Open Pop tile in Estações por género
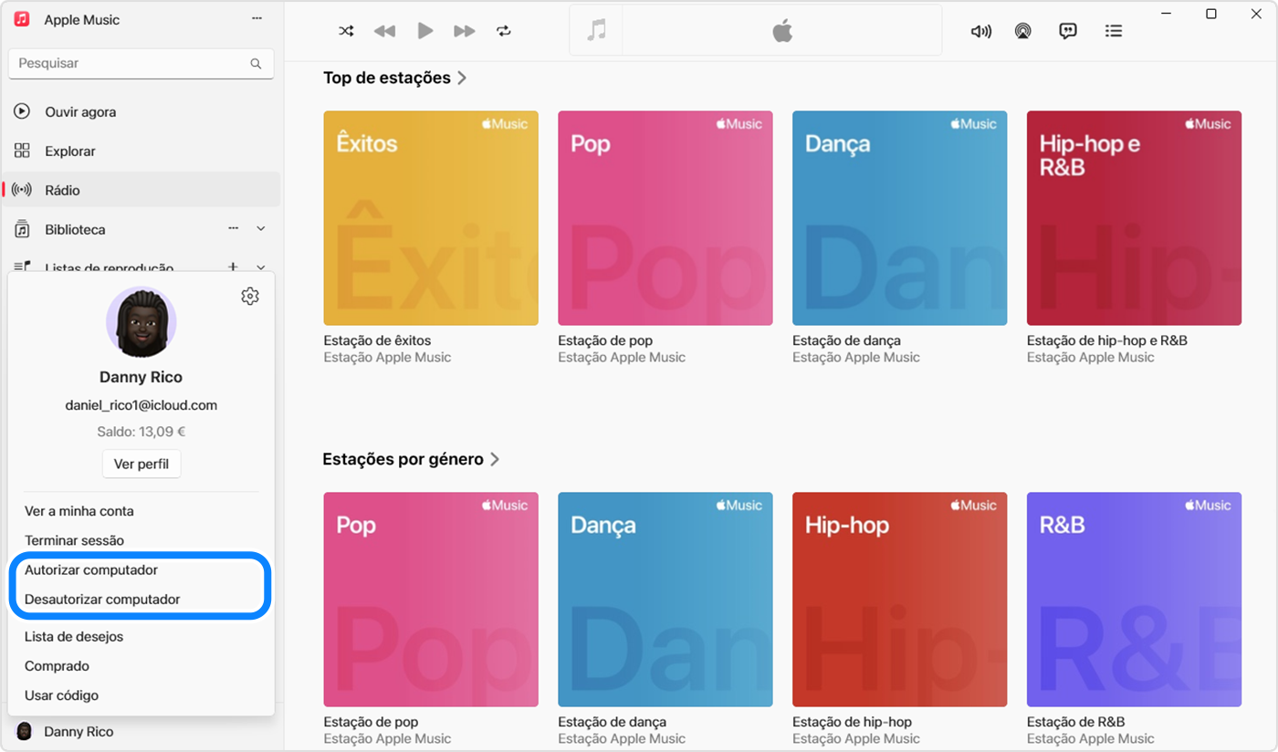Viewport: 1278px width, 752px height. [431, 600]
